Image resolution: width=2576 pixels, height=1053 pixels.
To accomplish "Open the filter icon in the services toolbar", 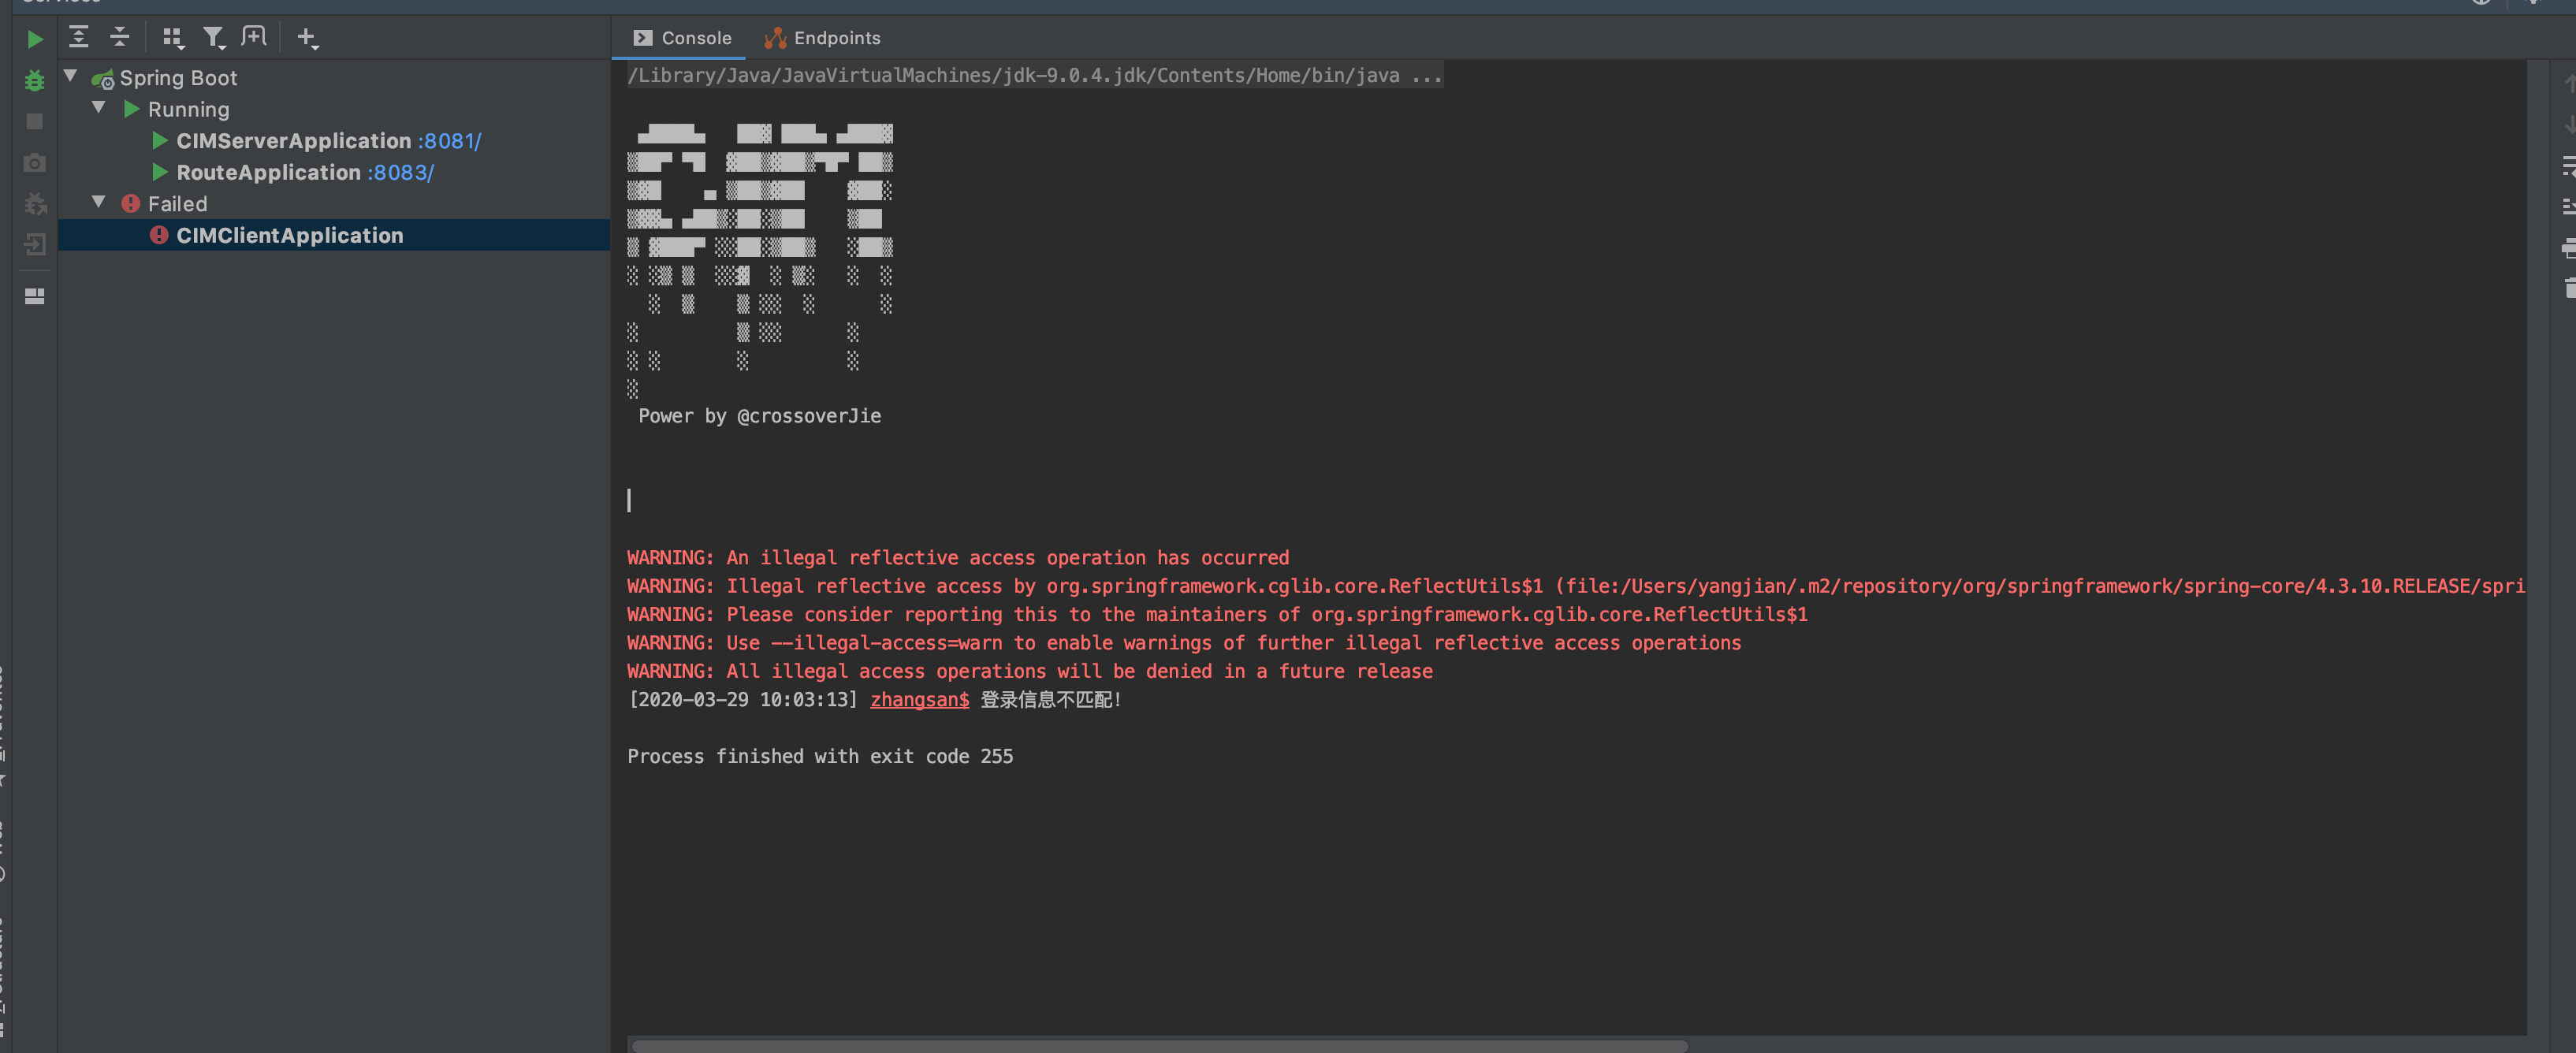I will (214, 37).
